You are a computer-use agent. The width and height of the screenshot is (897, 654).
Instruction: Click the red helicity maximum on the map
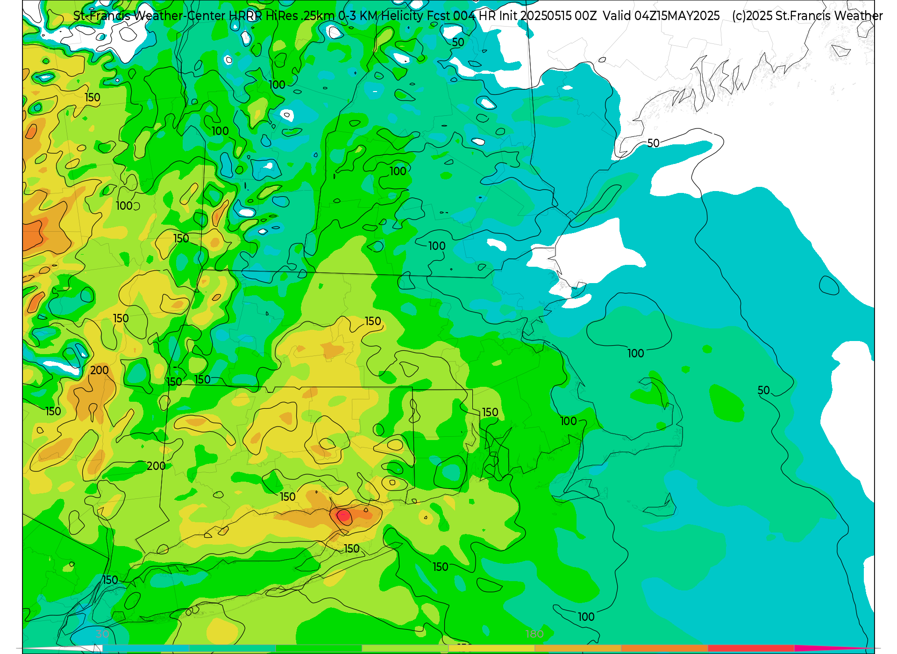tap(344, 516)
